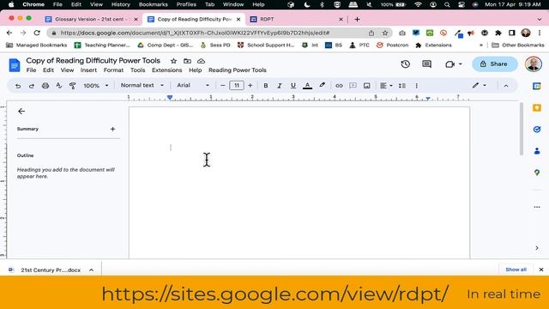Click the font size input field
The width and height of the screenshot is (549, 309).
(237, 86)
